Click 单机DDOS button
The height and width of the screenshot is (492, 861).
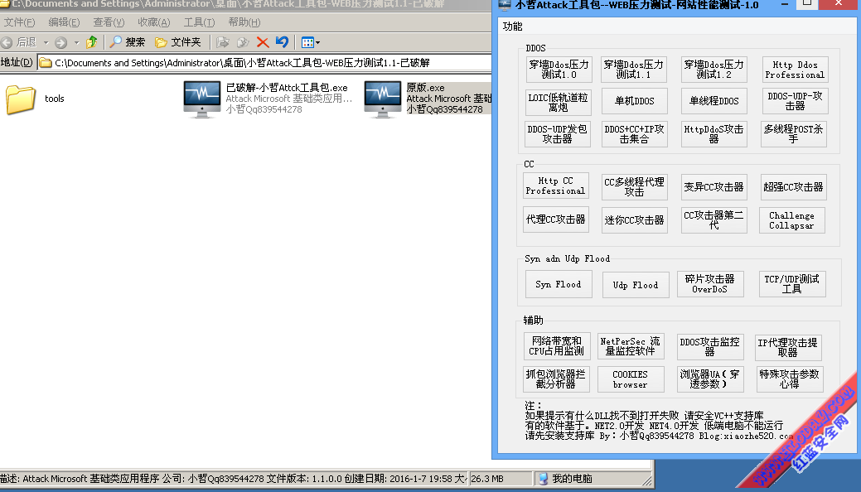point(634,101)
